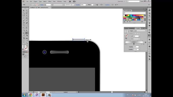Click the Fill swatch in toolbox
This screenshot has height=97, width=173.
click(24, 47)
